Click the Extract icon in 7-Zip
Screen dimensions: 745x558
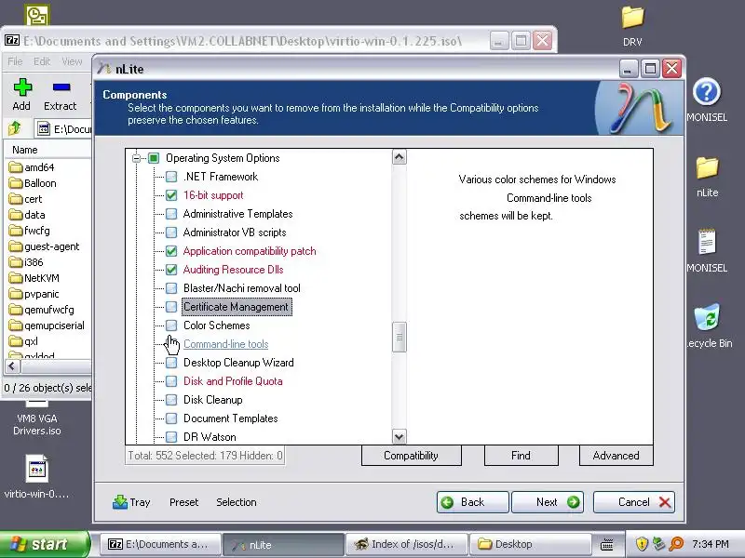pyautogui.click(x=61, y=87)
